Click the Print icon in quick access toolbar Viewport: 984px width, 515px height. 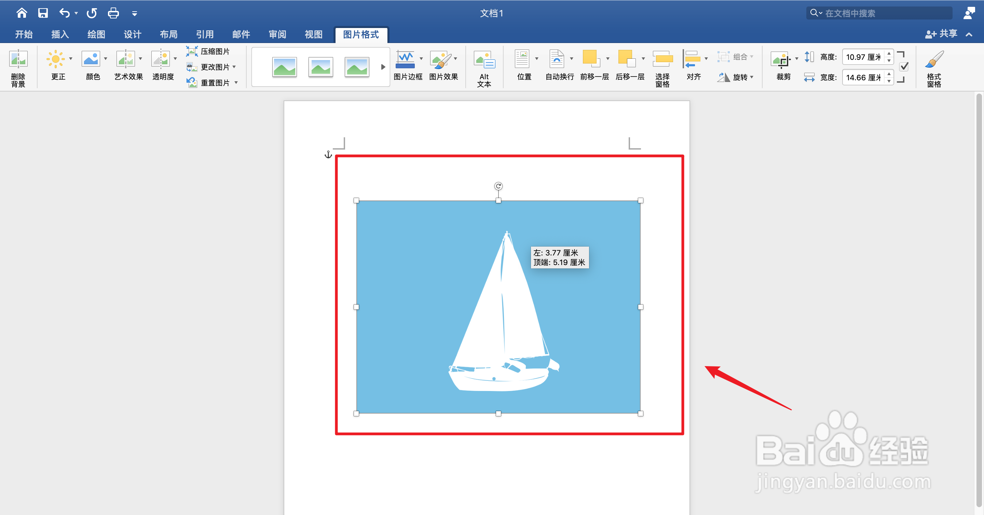113,13
